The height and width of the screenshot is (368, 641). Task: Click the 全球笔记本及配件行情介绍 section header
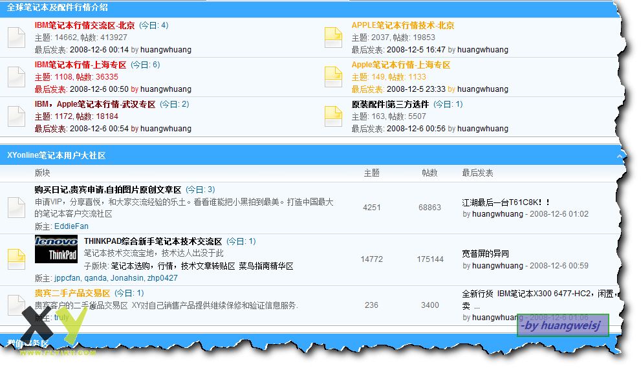(x=58, y=7)
